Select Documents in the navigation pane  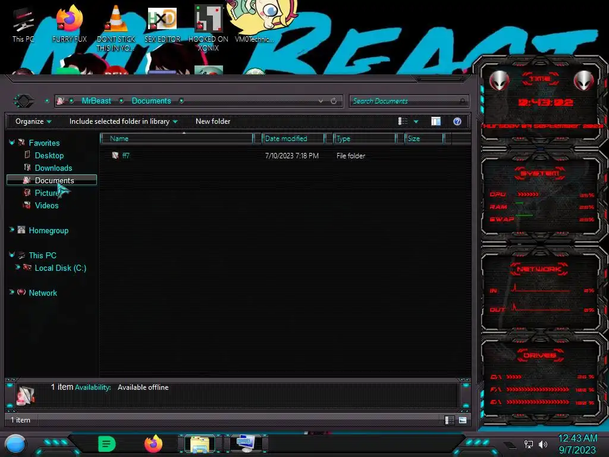coord(52,180)
